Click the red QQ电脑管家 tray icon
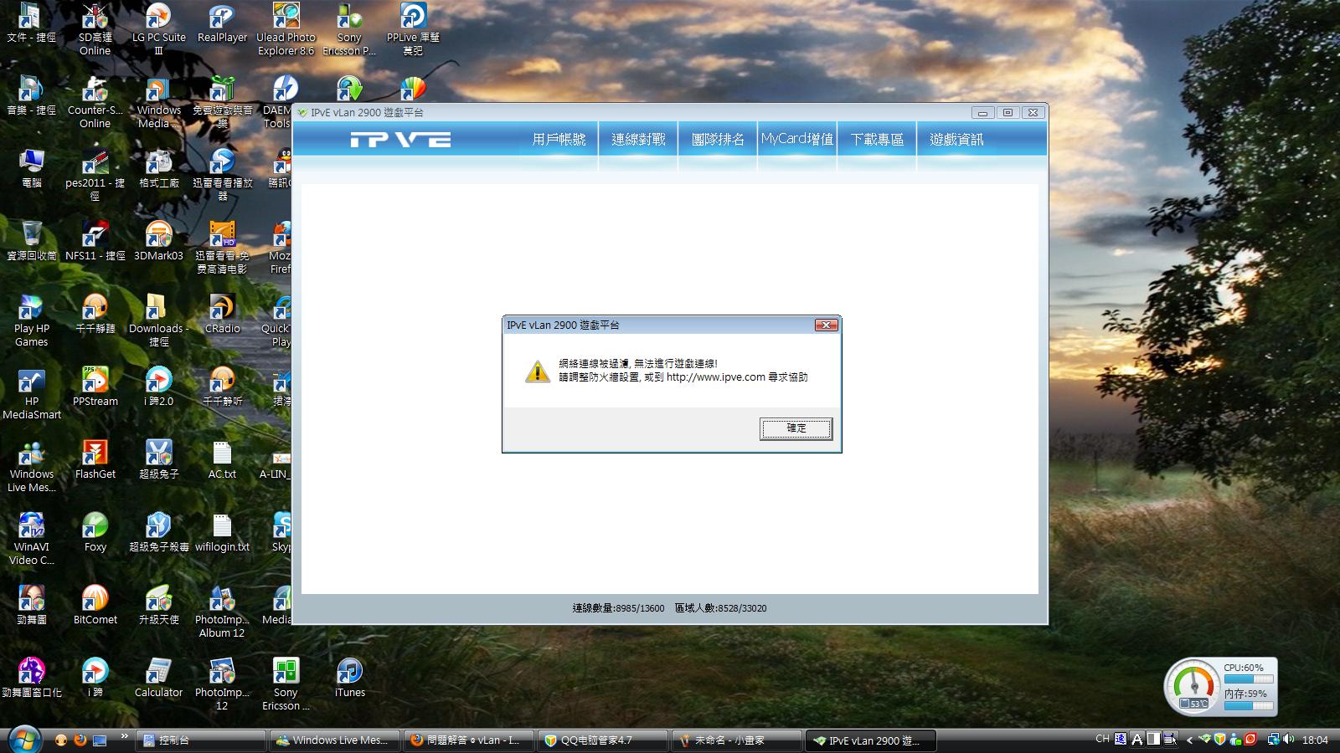The image size is (1340, 753). (1250, 740)
